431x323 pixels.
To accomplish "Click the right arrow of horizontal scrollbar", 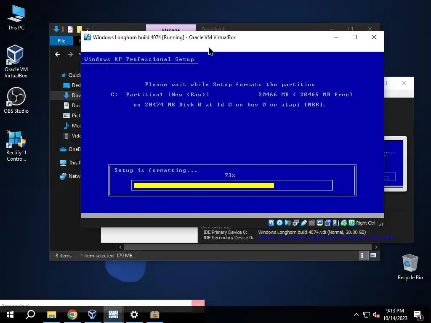I will coord(376,247).
